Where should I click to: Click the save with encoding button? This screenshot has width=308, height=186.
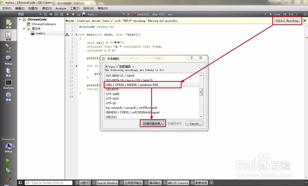(175, 123)
